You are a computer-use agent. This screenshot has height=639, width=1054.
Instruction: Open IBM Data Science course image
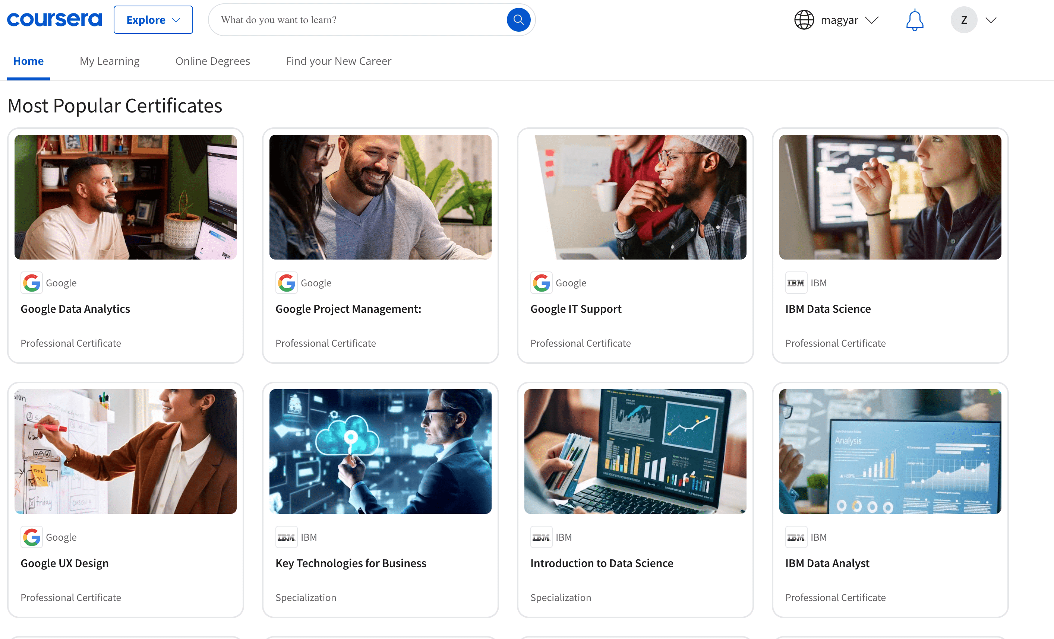pos(890,197)
